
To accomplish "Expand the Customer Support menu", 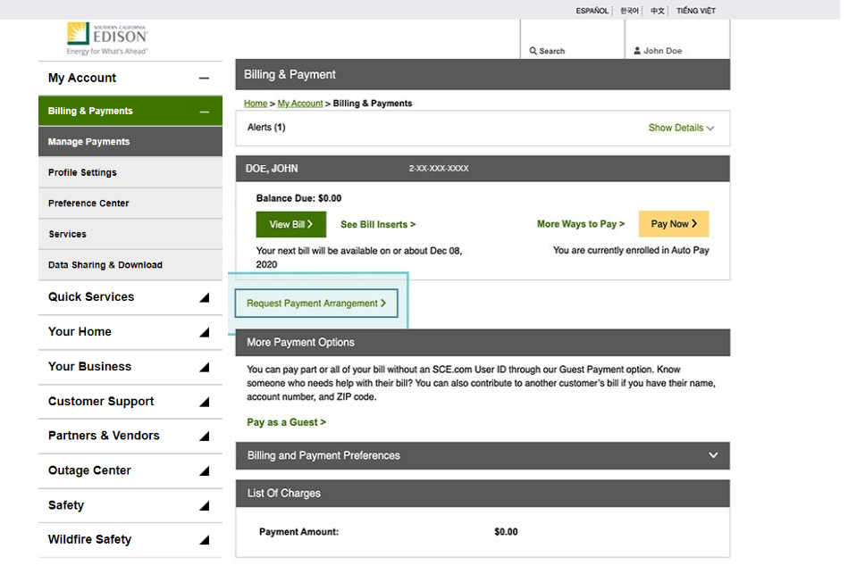I will [x=204, y=402].
